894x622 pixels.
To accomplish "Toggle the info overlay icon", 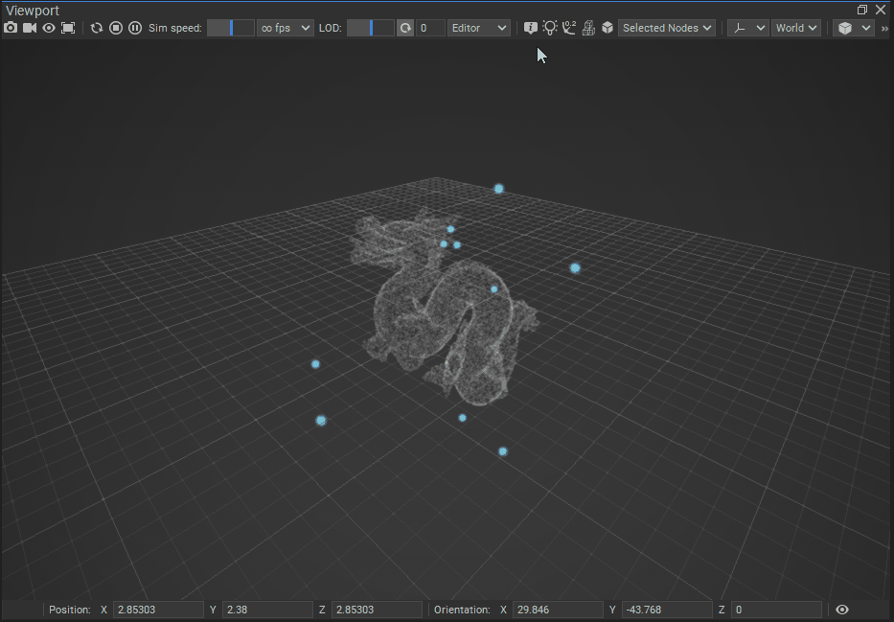I will [x=530, y=28].
